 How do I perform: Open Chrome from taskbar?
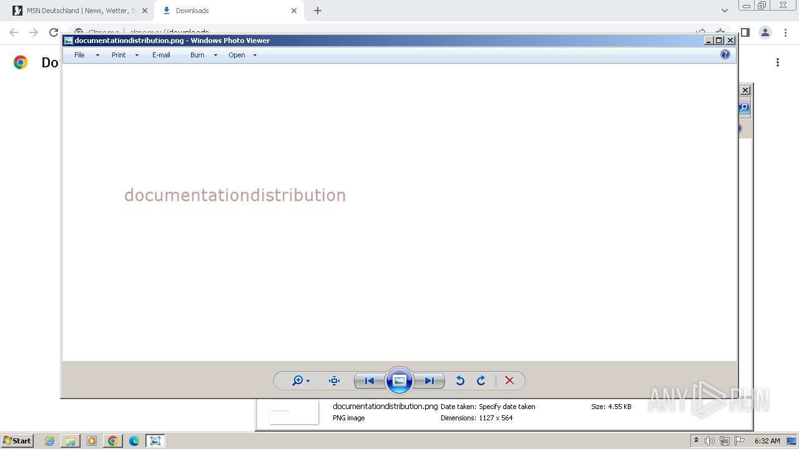[x=113, y=441]
